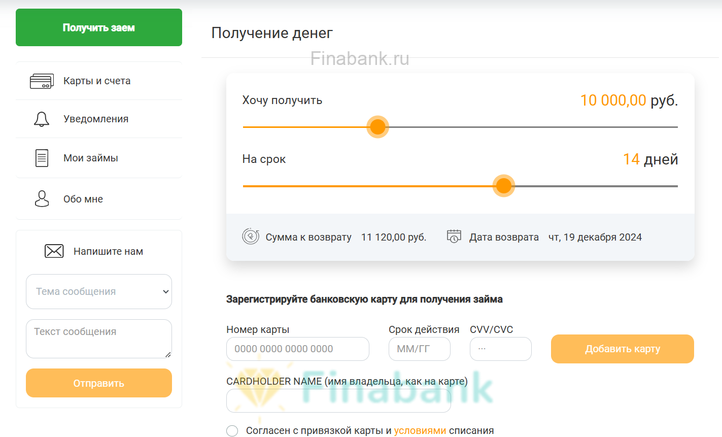Click the Срок действия ММ/ГГ field

[x=420, y=349]
